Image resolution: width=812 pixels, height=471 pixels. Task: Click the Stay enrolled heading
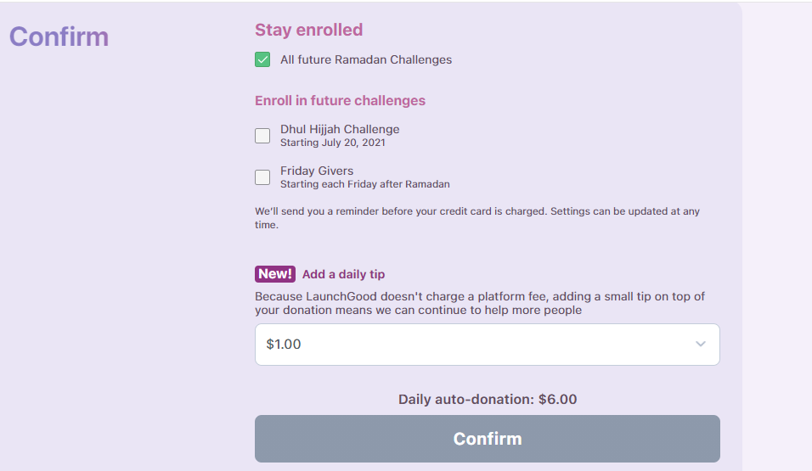pyautogui.click(x=308, y=30)
